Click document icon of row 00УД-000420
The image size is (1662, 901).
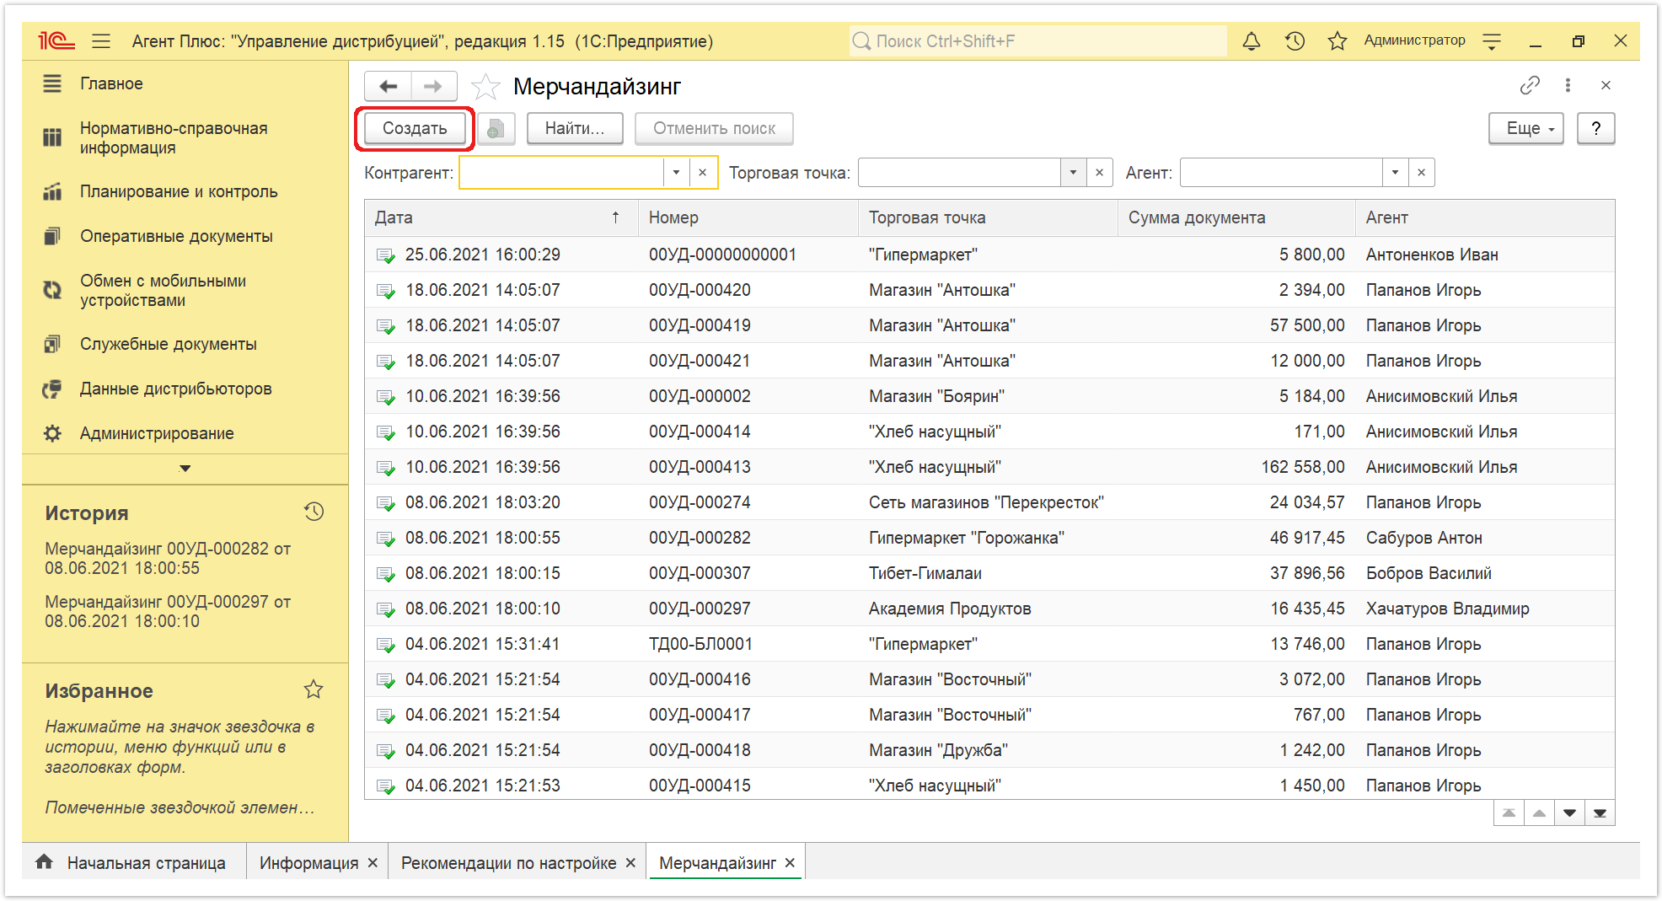385,291
